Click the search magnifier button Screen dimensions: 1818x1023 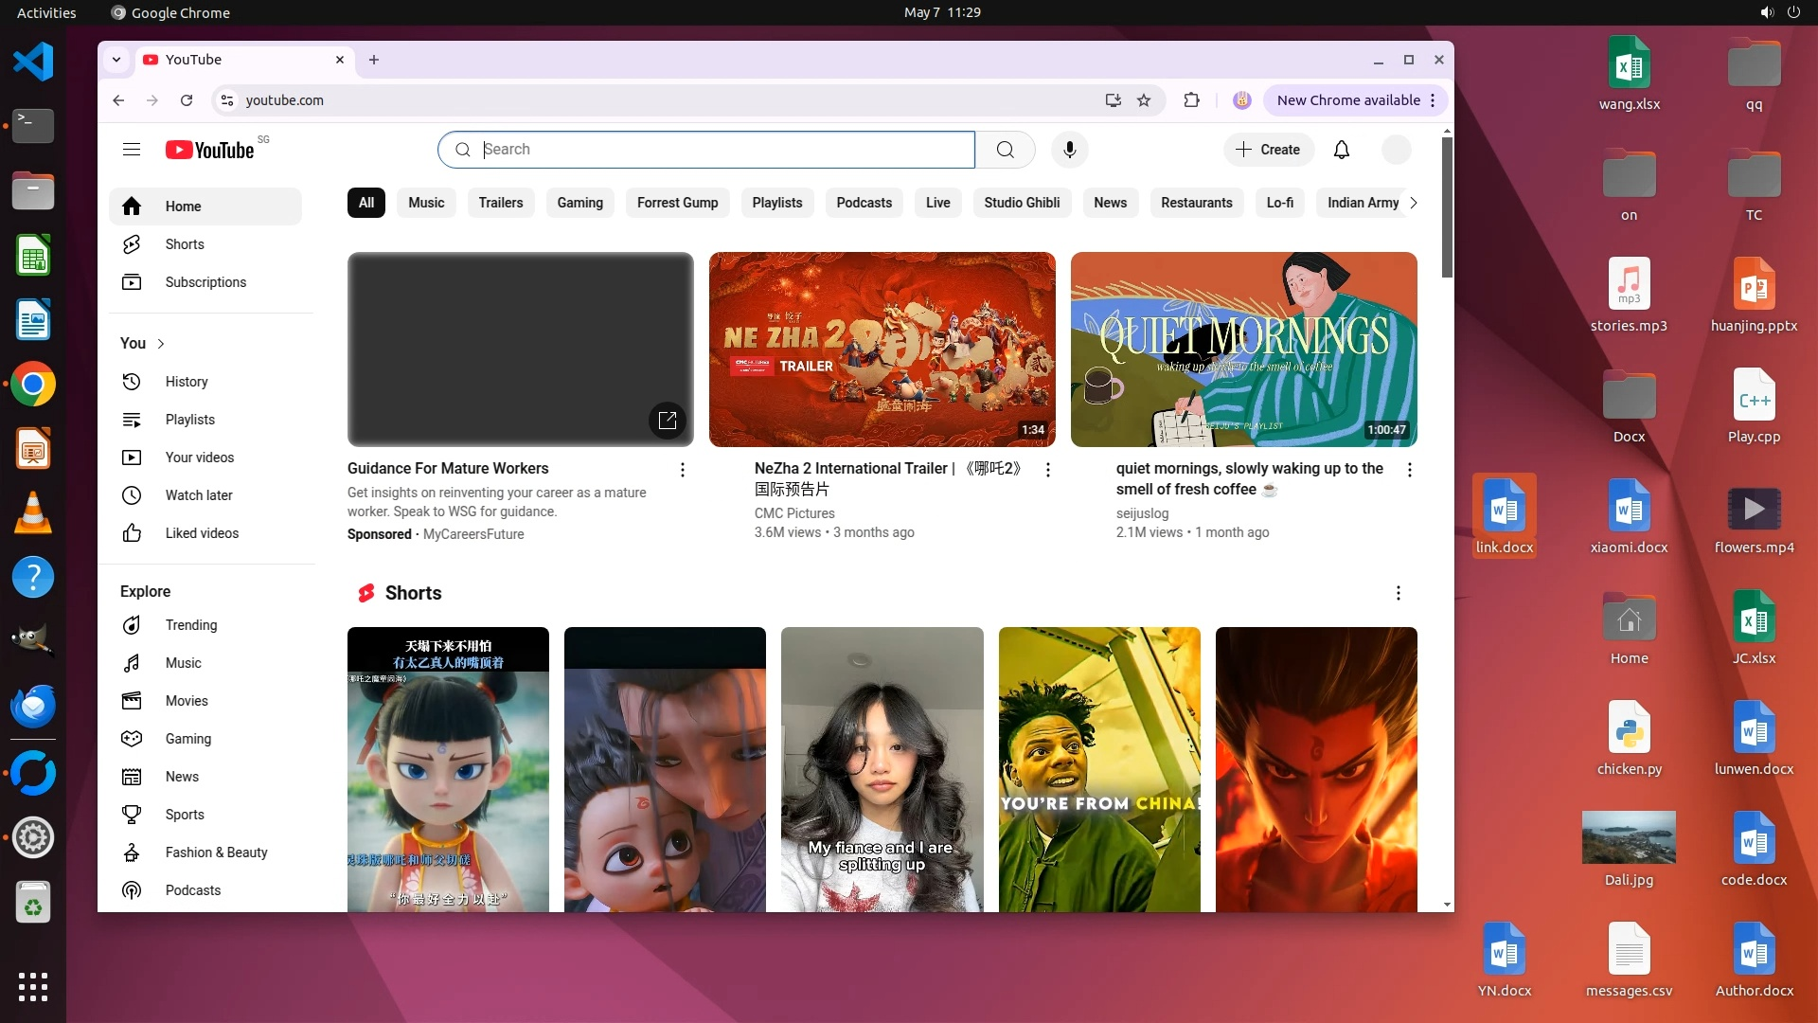1005,150
